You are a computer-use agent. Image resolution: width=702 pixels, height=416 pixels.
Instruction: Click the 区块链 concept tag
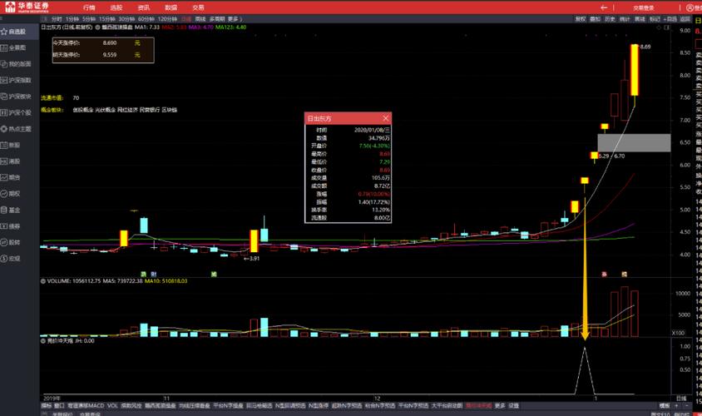[169, 110]
